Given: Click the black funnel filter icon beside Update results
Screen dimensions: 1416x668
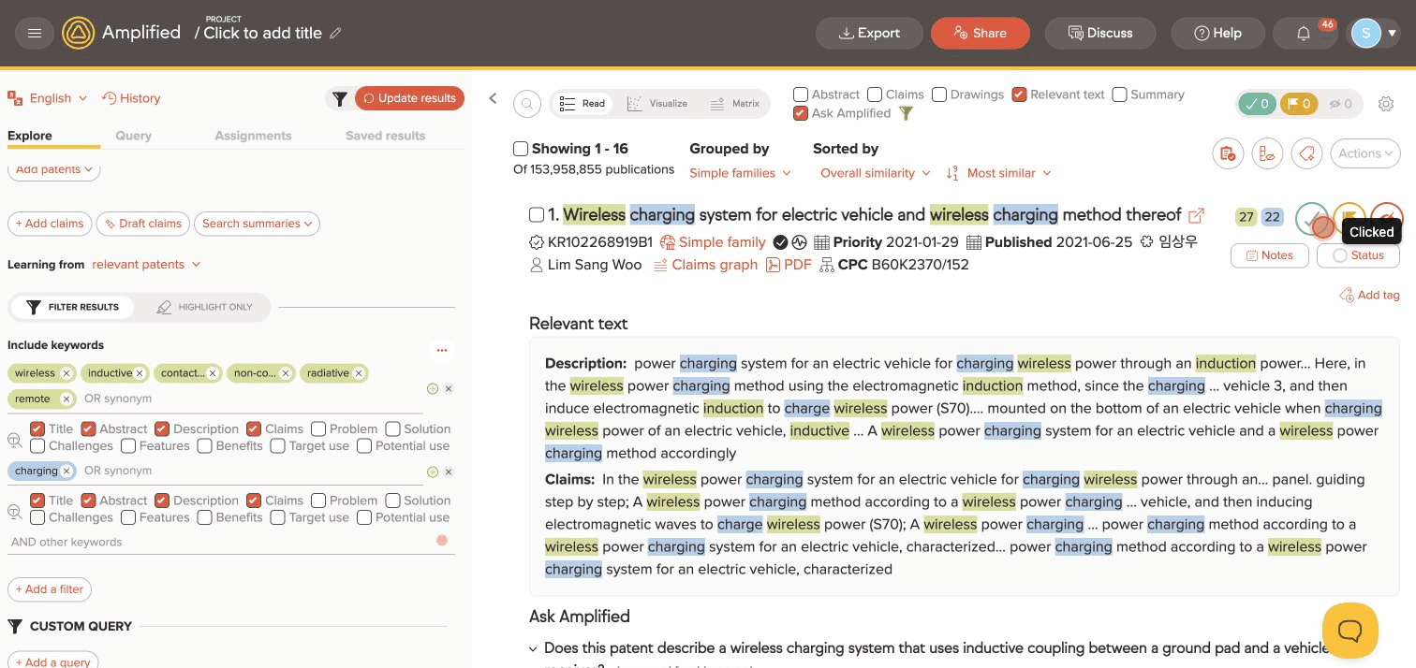Looking at the screenshot, I should tap(340, 98).
